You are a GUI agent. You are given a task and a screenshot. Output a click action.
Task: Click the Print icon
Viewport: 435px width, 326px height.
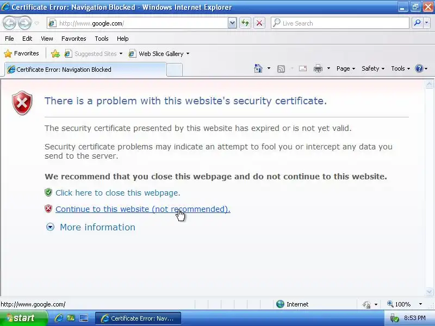[x=318, y=68]
